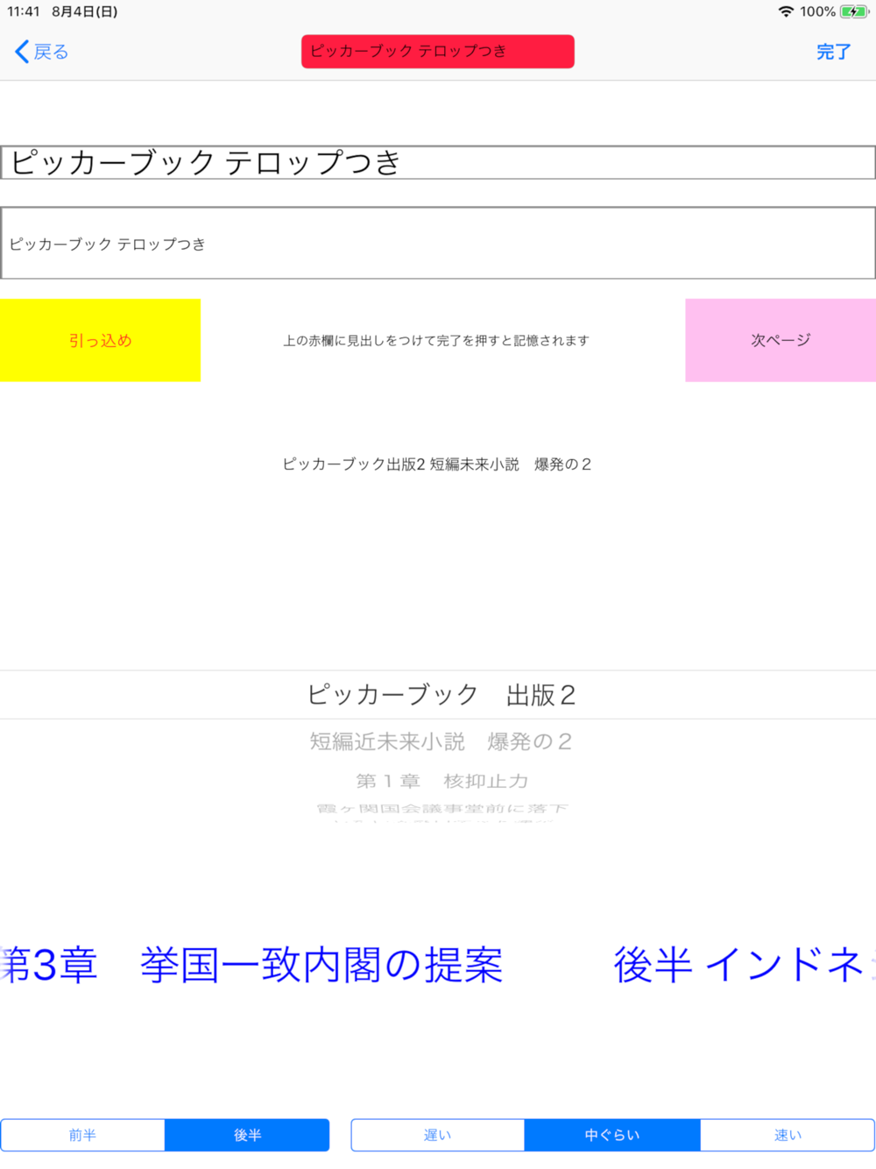Tap the 11:41 clock in status bar

[x=24, y=11]
